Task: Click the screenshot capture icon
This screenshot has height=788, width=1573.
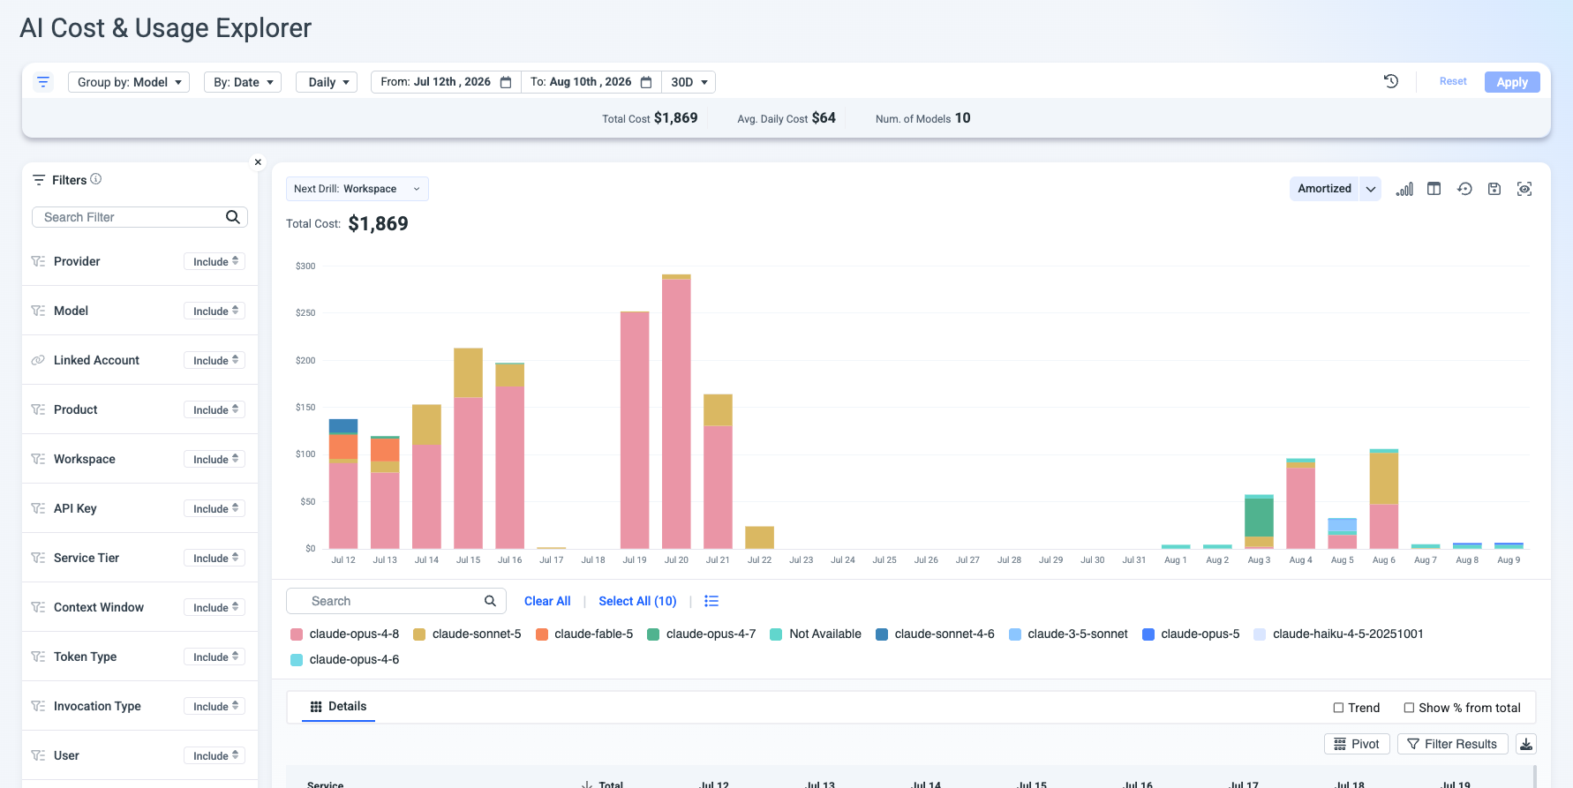Action: [1524, 189]
